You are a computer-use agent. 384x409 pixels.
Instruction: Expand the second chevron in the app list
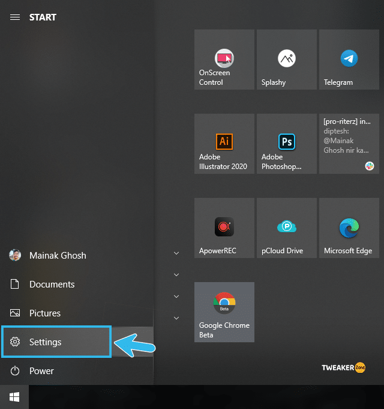pyautogui.click(x=176, y=275)
